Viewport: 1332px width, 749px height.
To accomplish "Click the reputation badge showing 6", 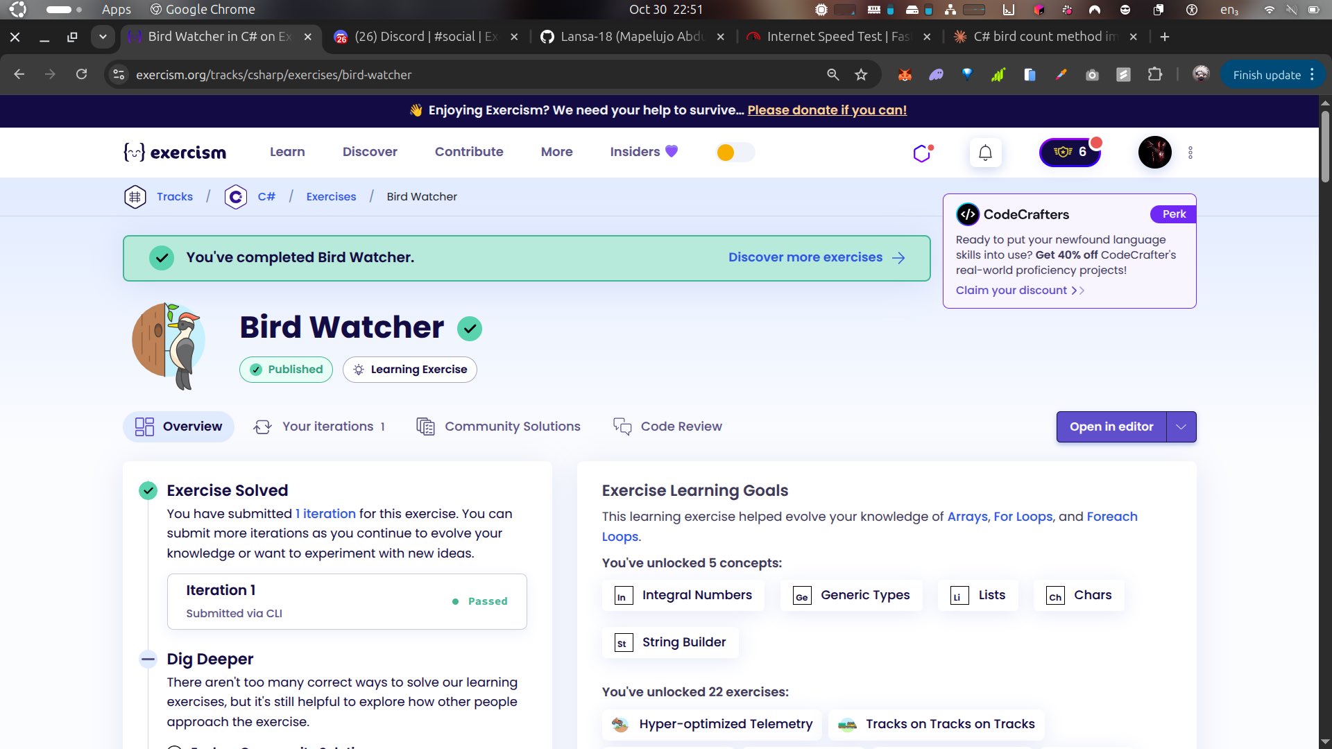I will pos(1070,153).
